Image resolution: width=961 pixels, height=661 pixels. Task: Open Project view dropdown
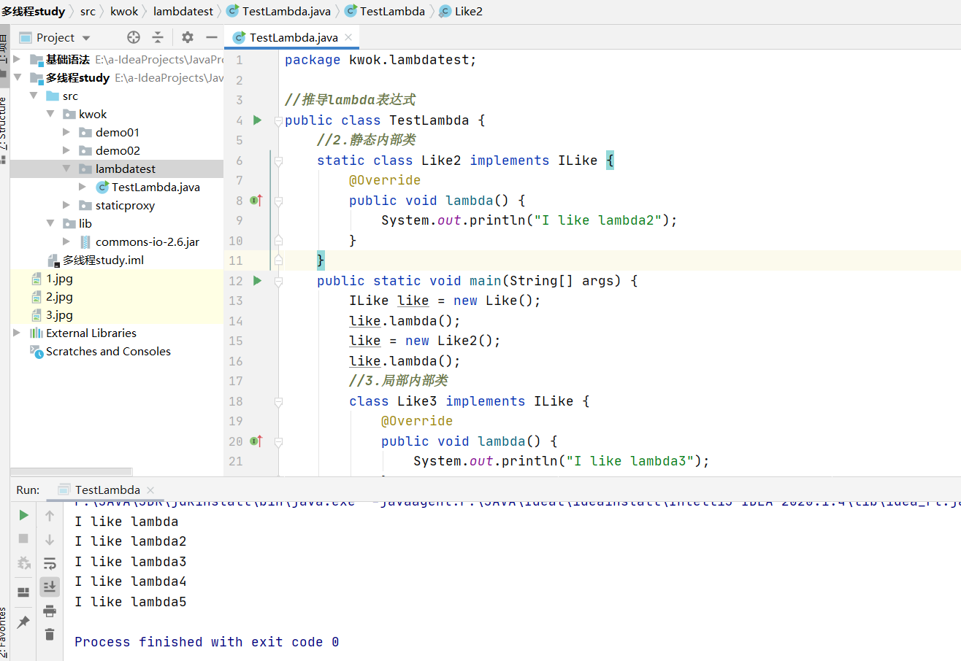point(86,38)
